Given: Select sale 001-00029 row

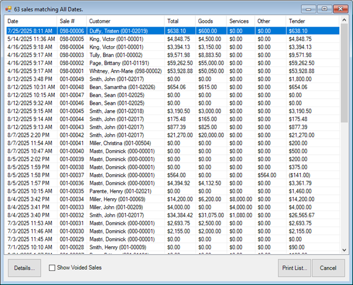Looking at the screenshot, I should coord(173,239).
